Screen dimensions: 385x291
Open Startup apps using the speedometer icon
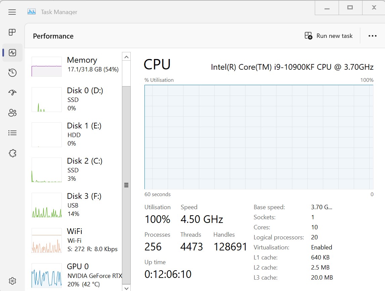tap(12, 93)
